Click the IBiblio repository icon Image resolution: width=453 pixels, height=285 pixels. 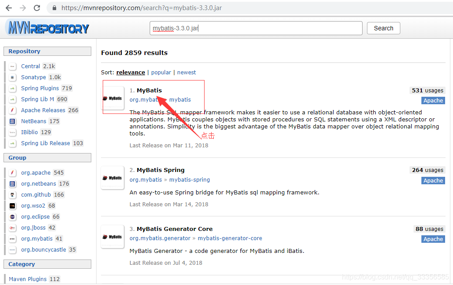pyautogui.click(x=12, y=132)
